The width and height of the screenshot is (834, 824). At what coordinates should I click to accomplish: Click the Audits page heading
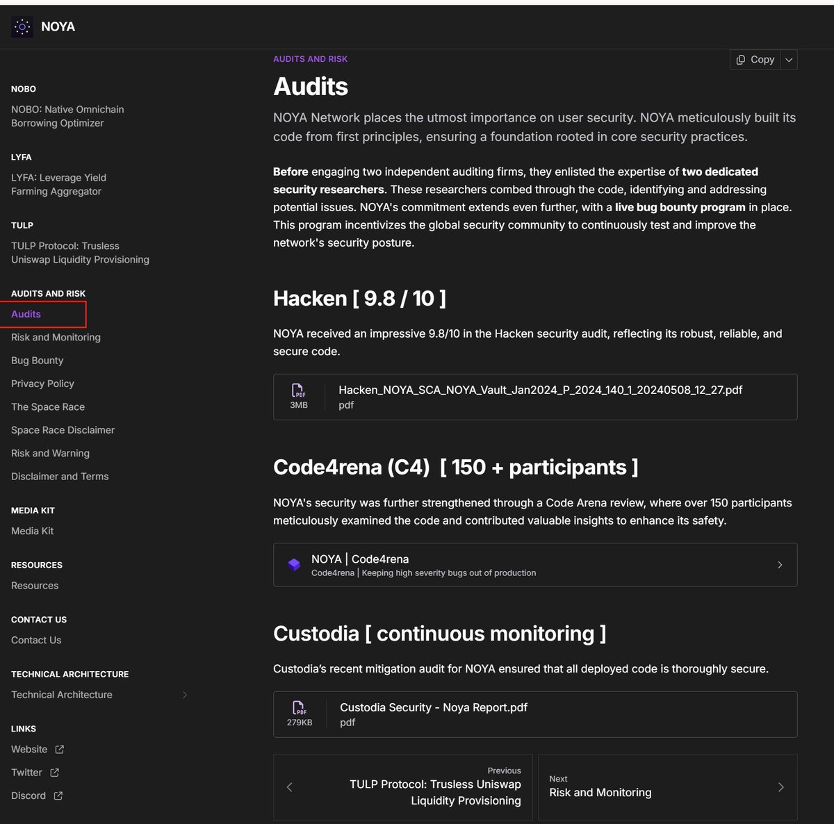coord(311,87)
